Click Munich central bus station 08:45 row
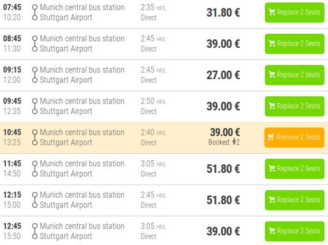 tap(82, 38)
